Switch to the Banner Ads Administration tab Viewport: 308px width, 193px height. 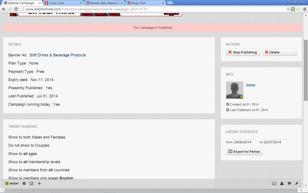[104, 3]
